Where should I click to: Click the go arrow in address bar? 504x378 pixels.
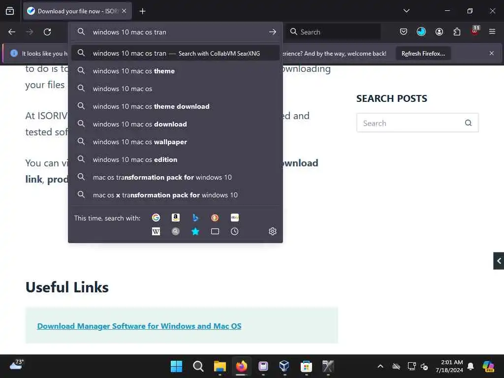(x=273, y=32)
